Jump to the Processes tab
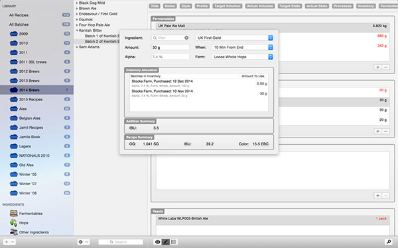 click(x=343, y=6)
